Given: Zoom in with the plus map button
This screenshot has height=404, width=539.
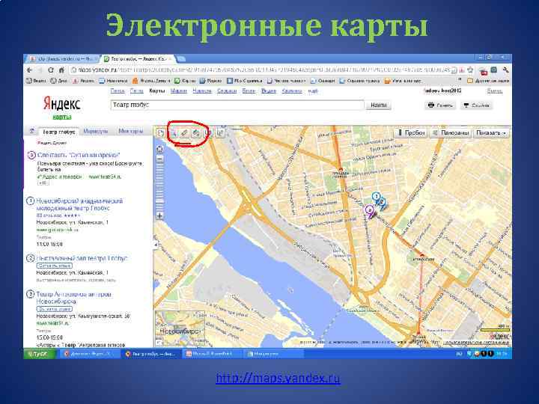Looking at the screenshot, I should [x=160, y=215].
